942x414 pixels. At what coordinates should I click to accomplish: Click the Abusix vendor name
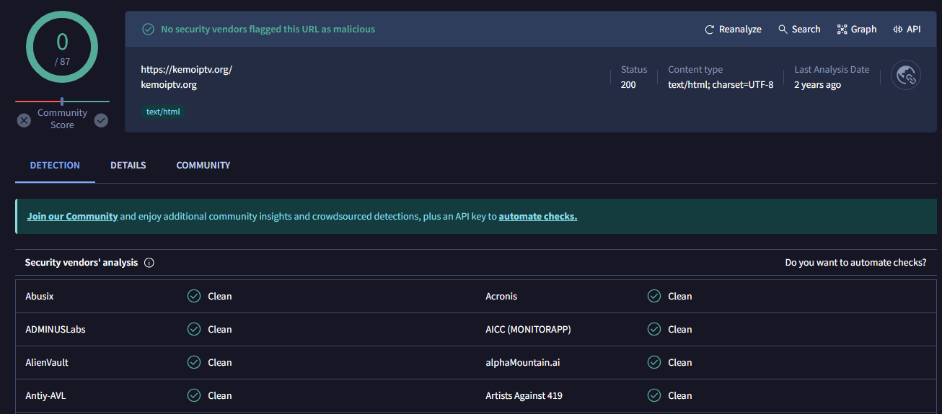tap(40, 296)
